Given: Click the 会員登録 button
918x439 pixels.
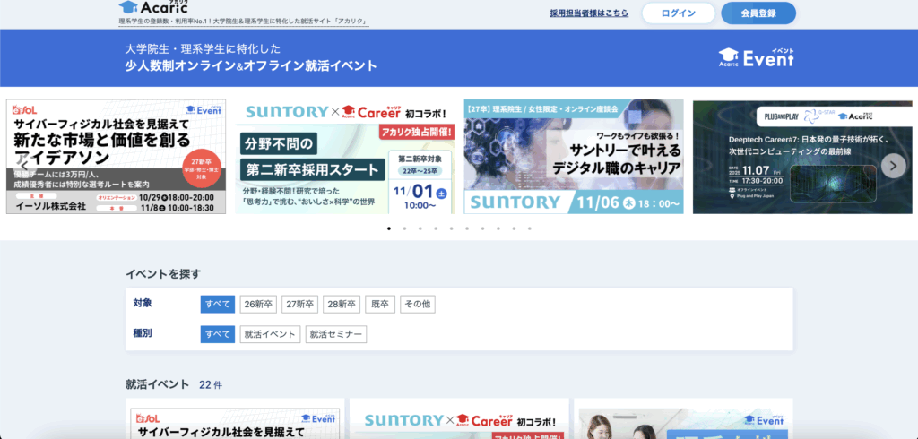Looking at the screenshot, I should pos(758,13).
